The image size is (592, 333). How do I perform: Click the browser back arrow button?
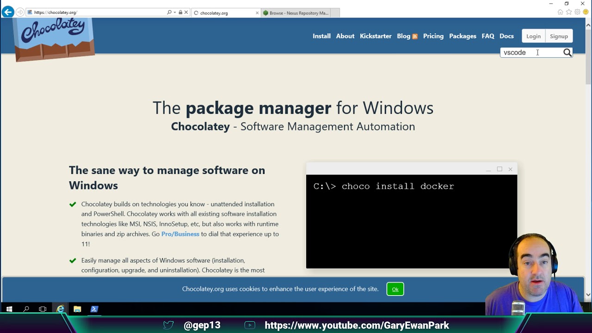8,12
